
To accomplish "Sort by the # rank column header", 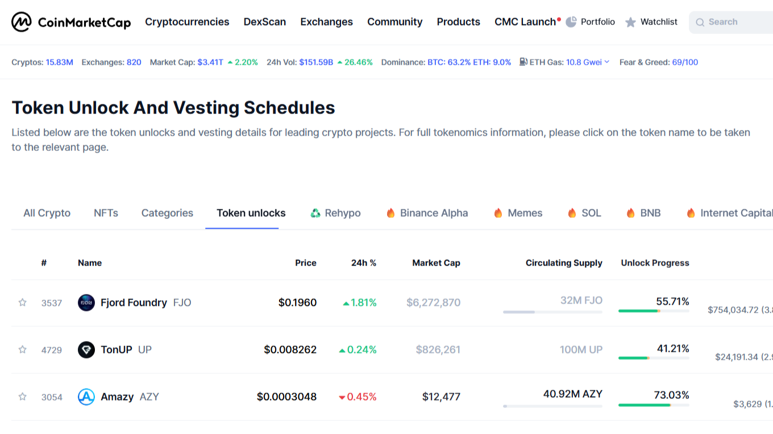I will 44,263.
